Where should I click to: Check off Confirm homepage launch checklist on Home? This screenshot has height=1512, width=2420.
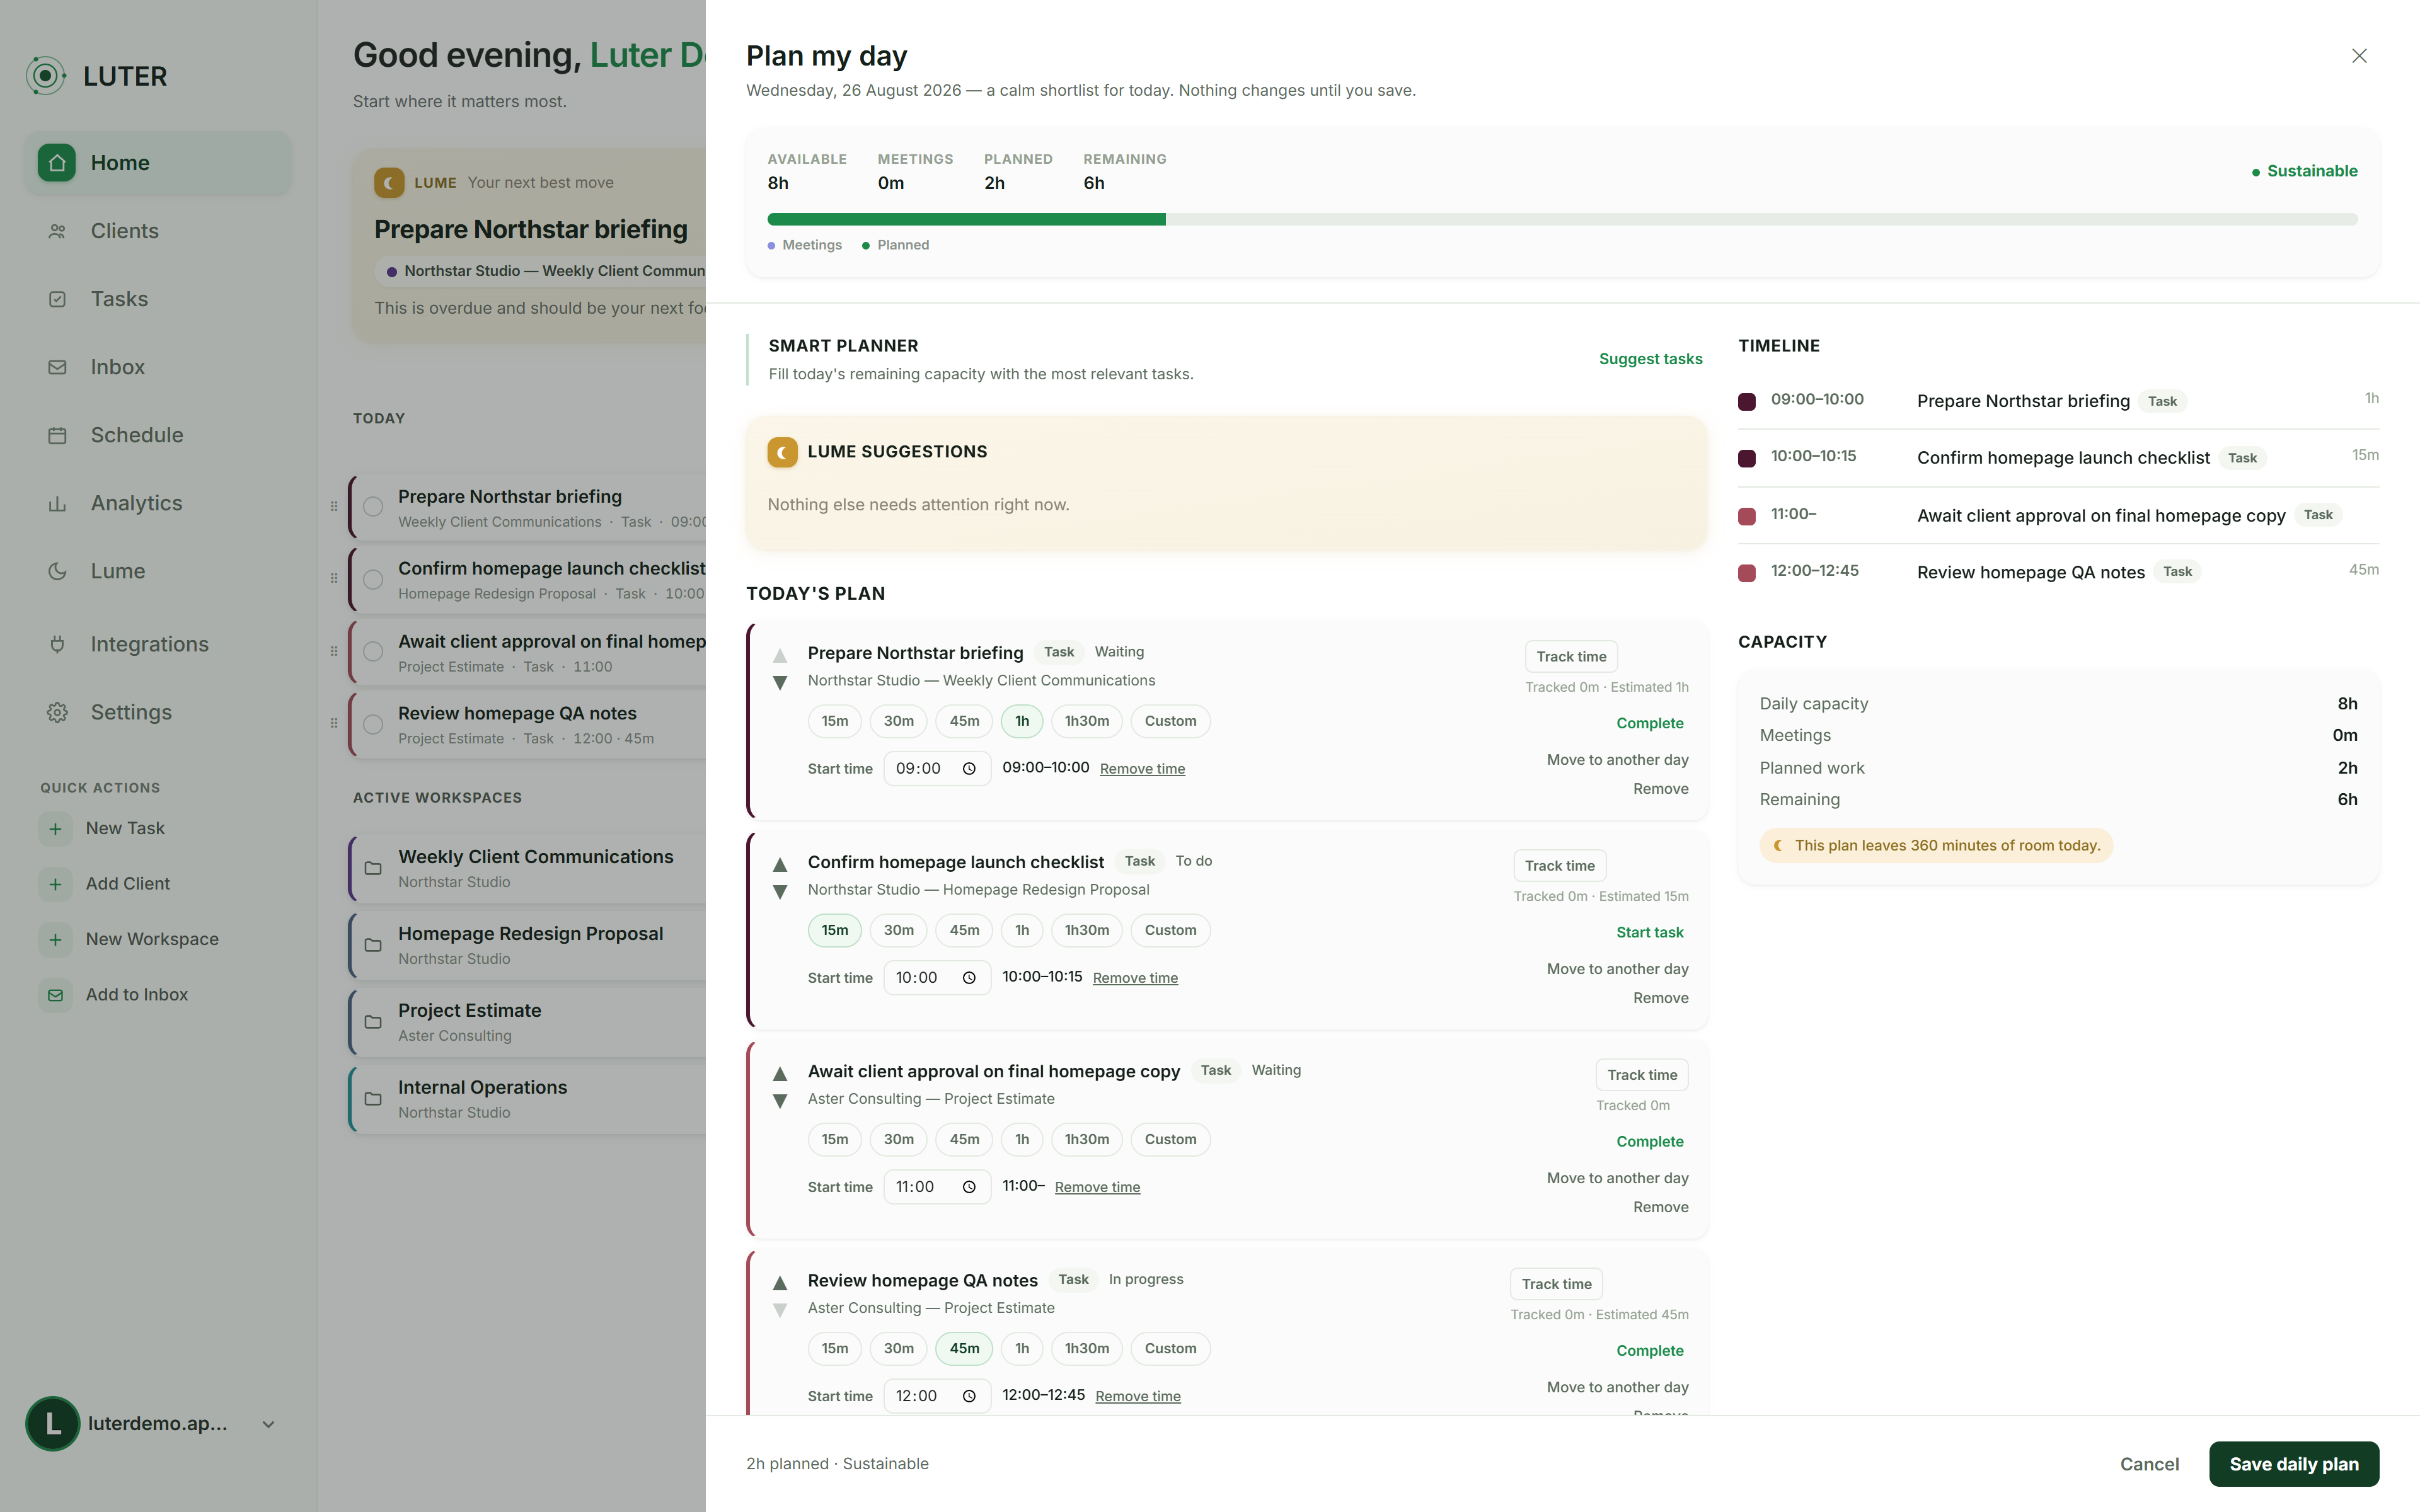coord(373,580)
